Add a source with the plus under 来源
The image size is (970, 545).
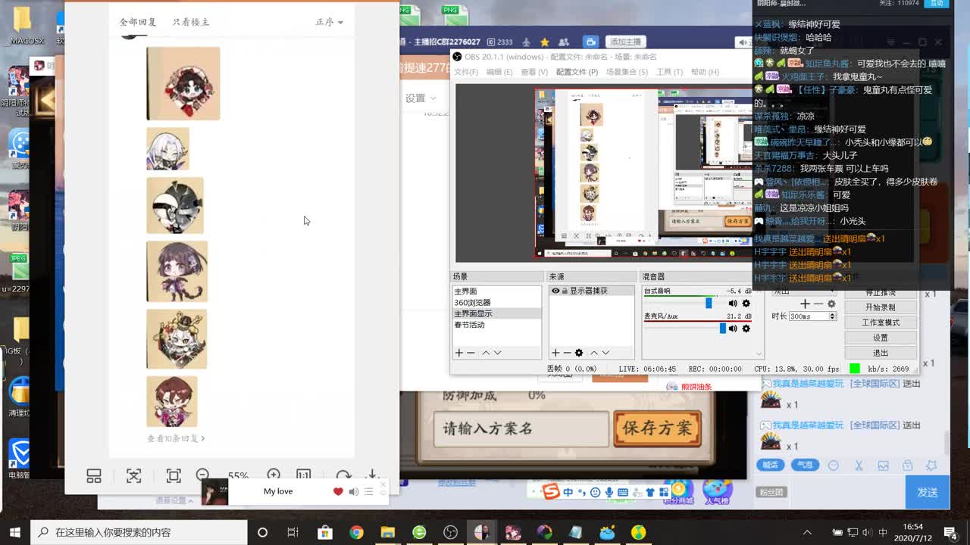[x=555, y=353]
